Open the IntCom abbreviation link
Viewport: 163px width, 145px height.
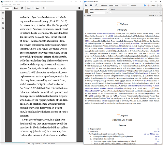tap(112, 33)
